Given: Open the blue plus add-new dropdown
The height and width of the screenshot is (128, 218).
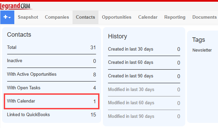Looking at the screenshot, I should click(x=7, y=17).
